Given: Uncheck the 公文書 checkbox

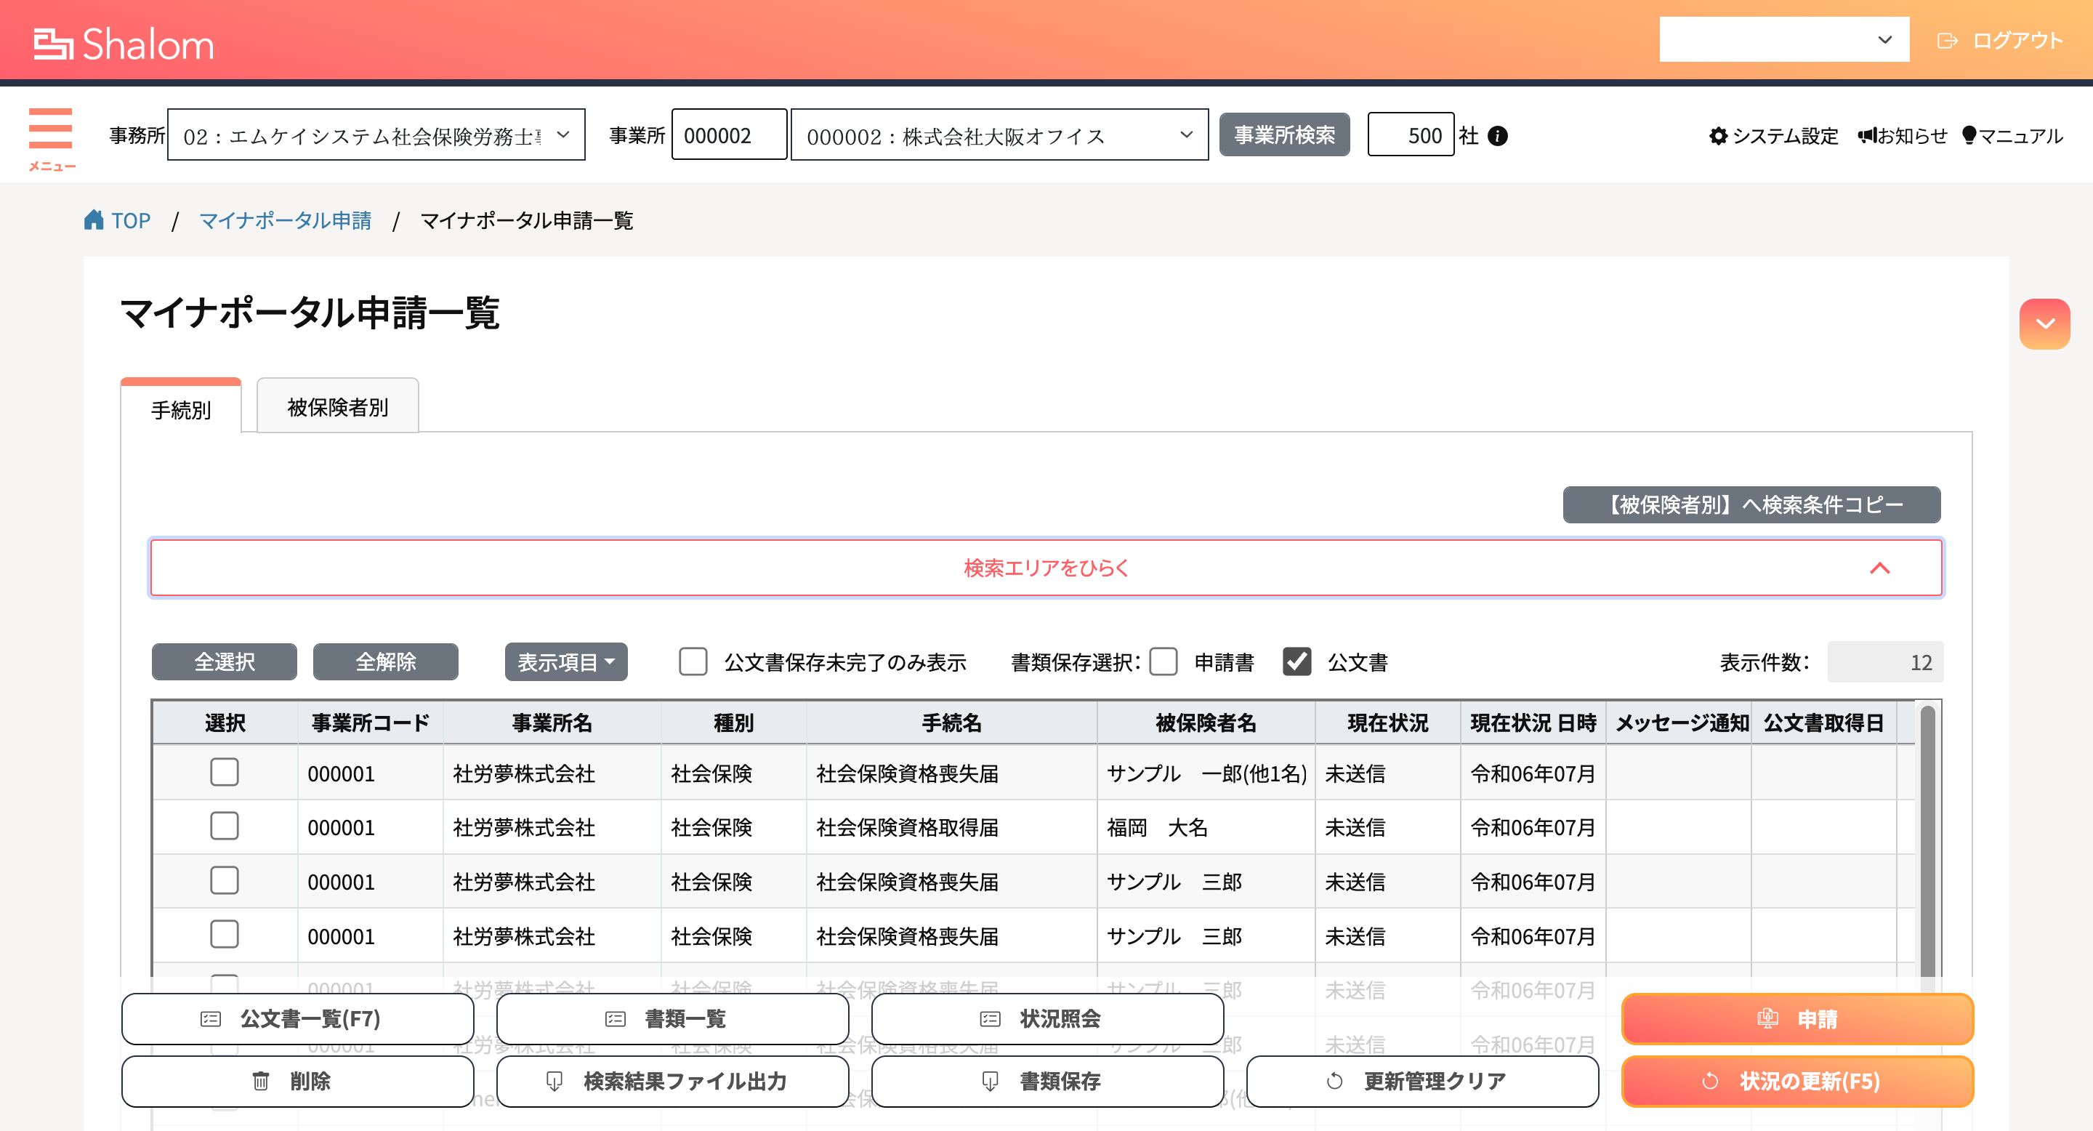Looking at the screenshot, I should tap(1296, 662).
